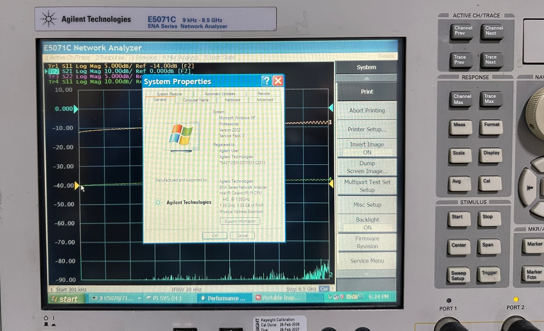Screen dimensions: 544x331
Task: Click the Support Information button
Action: point(240,221)
